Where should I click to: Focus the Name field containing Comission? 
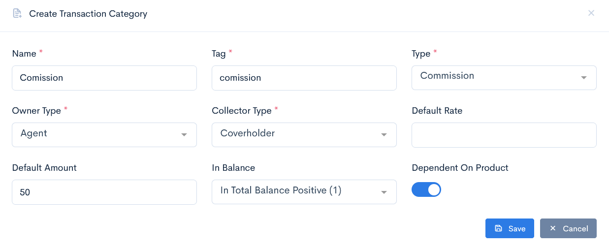click(104, 78)
